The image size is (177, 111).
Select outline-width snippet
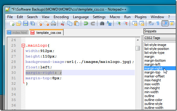point(154,108)
